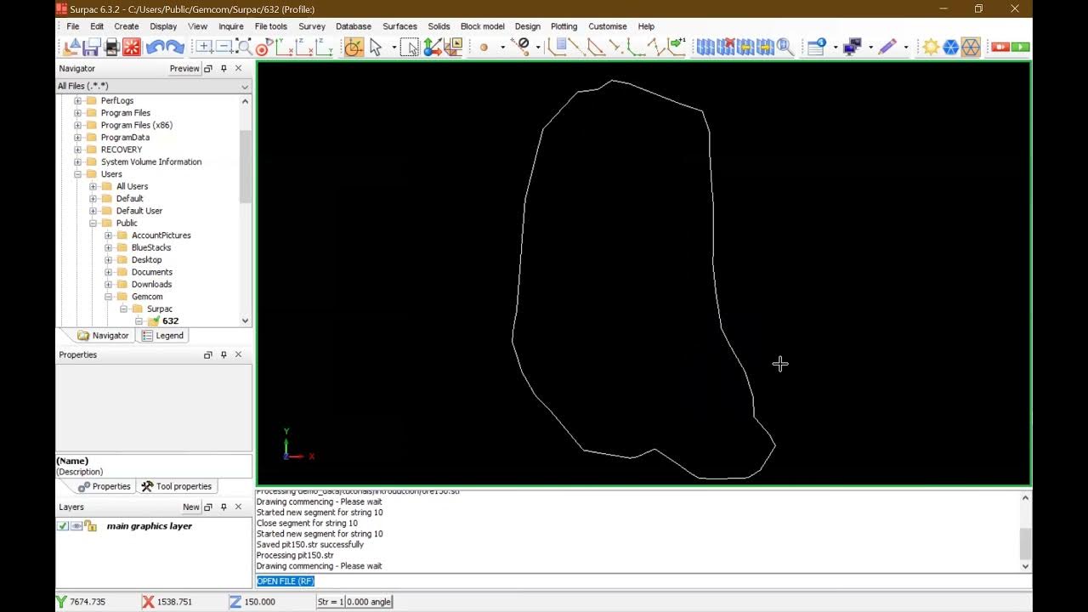Click the yellow sun lighting icon
This screenshot has width=1088, height=612.
coord(931,48)
